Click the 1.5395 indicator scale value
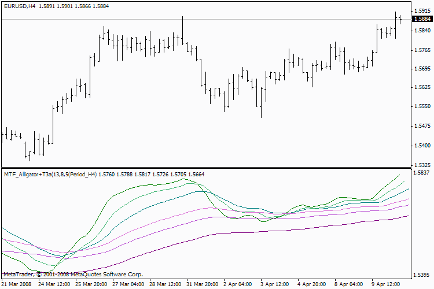This screenshot has height=289, width=434. (421, 275)
